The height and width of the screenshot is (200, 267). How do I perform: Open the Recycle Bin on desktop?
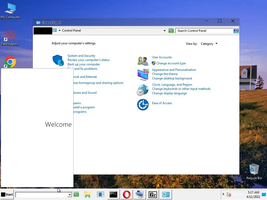coord(254,172)
